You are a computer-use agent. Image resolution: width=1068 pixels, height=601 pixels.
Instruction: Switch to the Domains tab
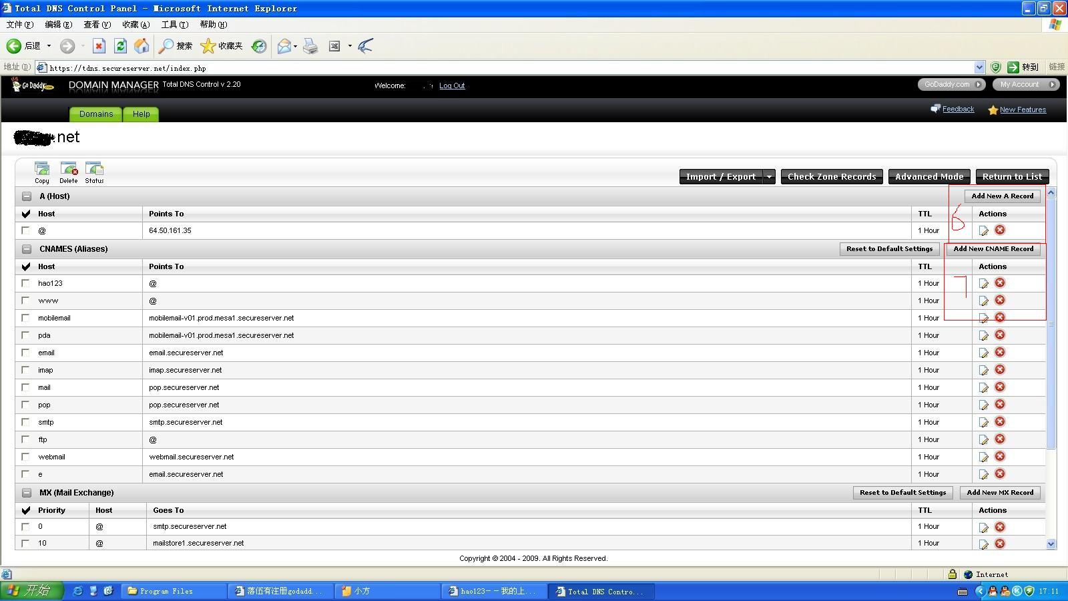pos(96,114)
